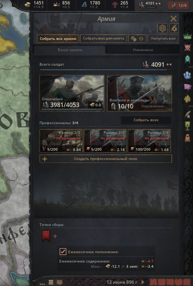Open the crossed-swords military sidebar icon

pyautogui.click(x=187, y=48)
